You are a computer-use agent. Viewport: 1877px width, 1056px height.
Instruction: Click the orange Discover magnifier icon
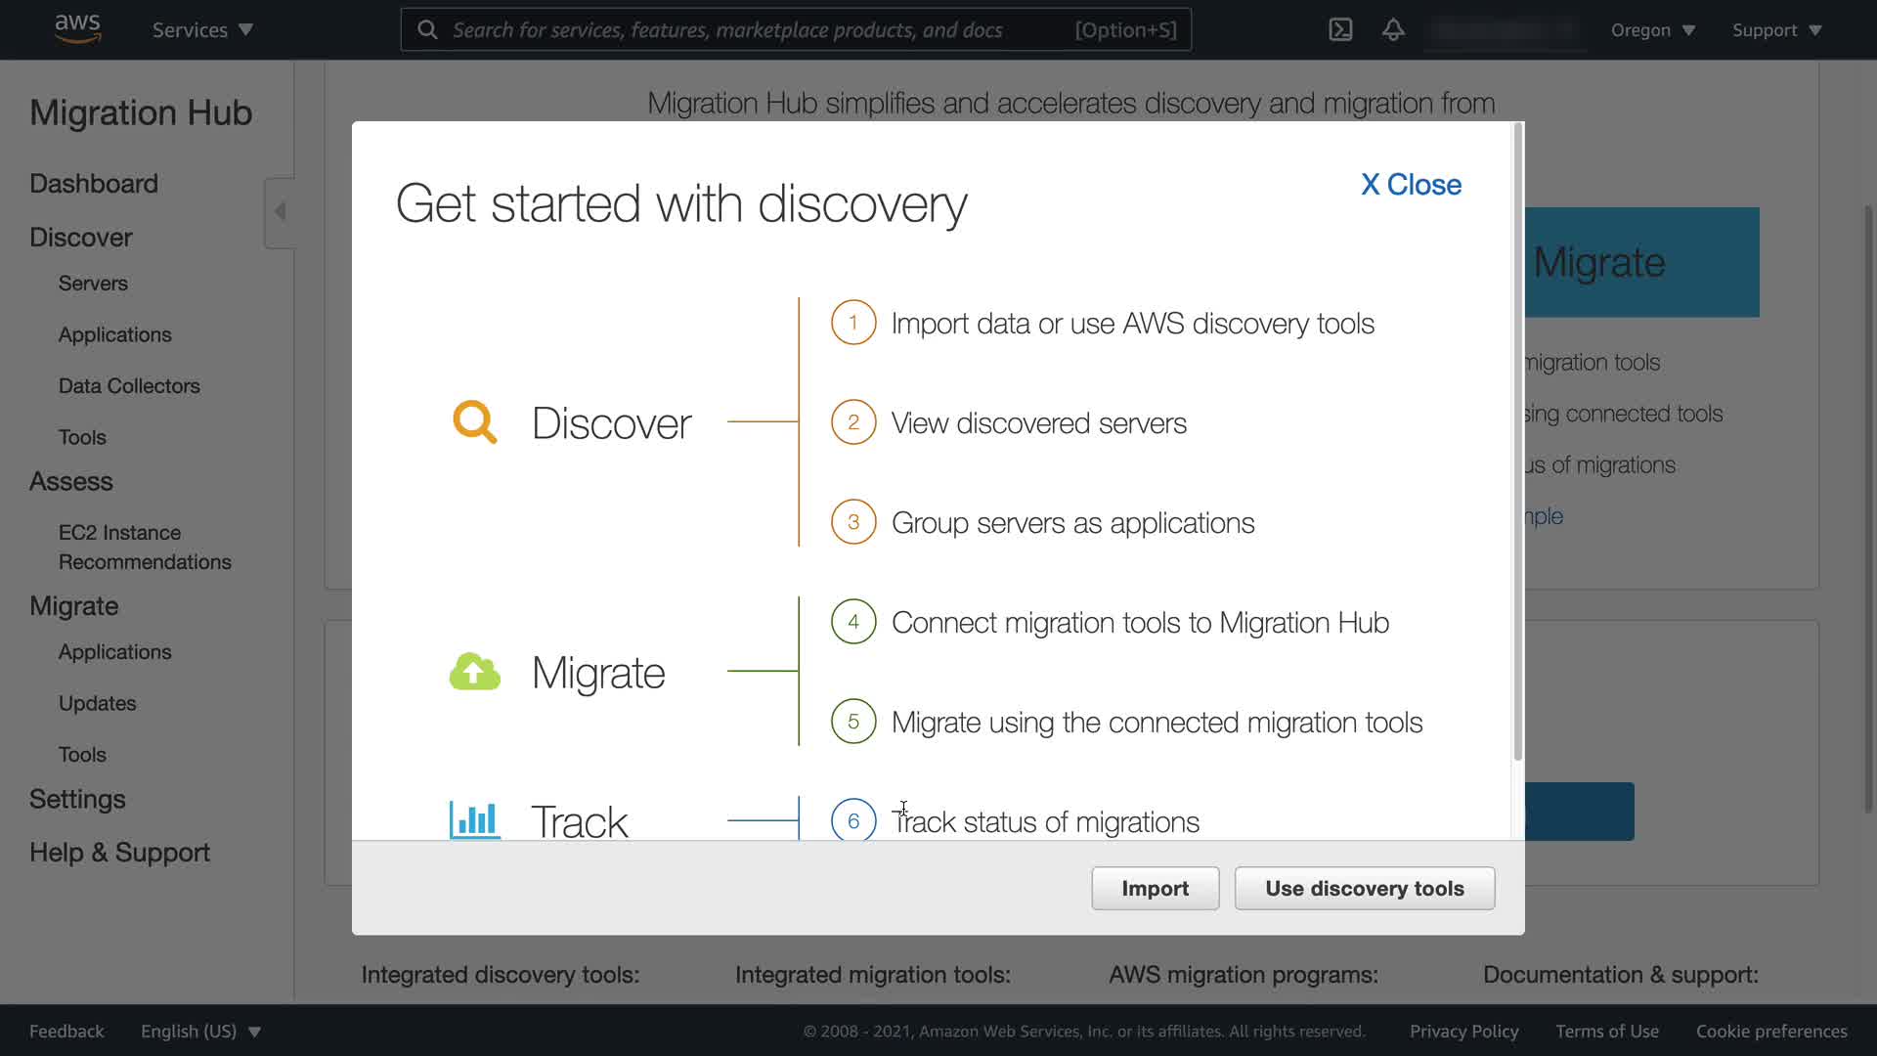tap(474, 422)
